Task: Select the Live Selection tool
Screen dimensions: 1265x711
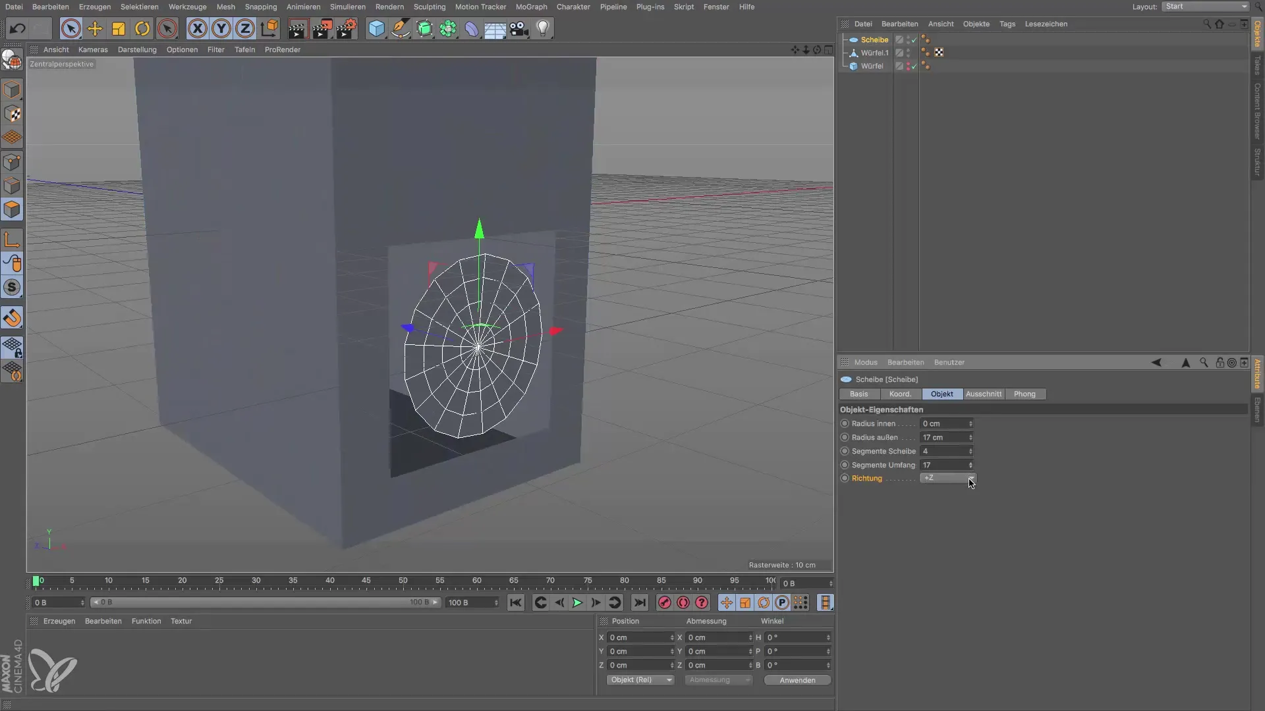Action: (x=71, y=28)
